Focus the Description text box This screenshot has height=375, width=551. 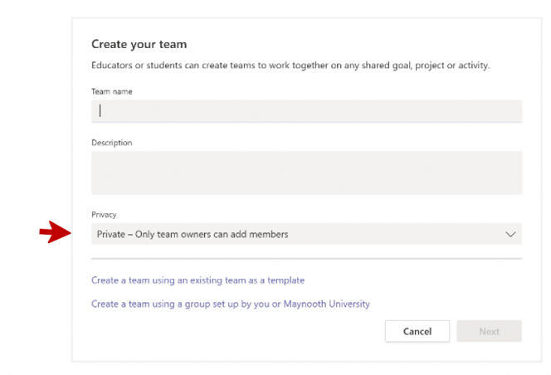(x=306, y=173)
